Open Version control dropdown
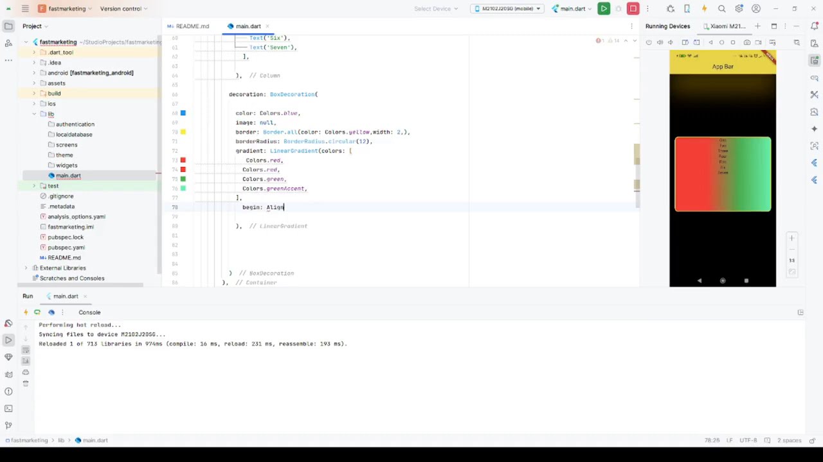This screenshot has height=462, width=823. point(123,8)
